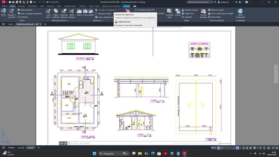279x157 pixels.
Task: Open the Gerenciar ribbon tab
Action: (x=51, y=6)
